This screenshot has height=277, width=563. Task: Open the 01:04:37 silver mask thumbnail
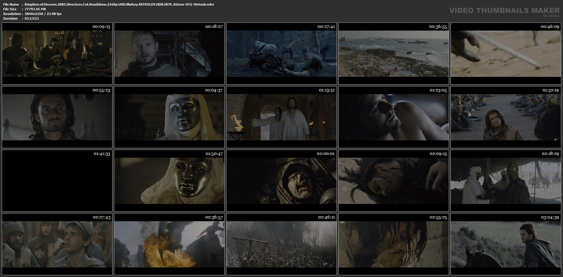[x=169, y=117]
